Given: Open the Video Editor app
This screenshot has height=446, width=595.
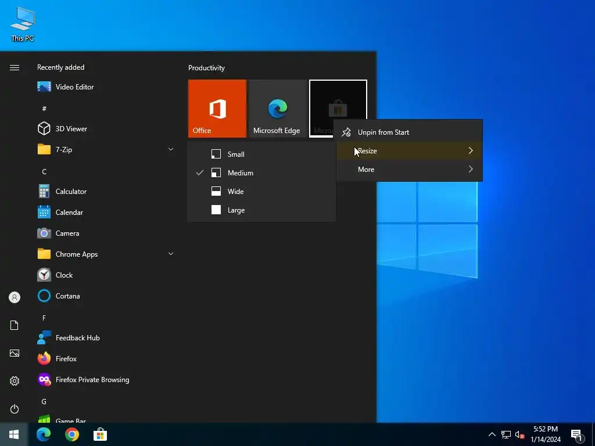Looking at the screenshot, I should [106, 87].
